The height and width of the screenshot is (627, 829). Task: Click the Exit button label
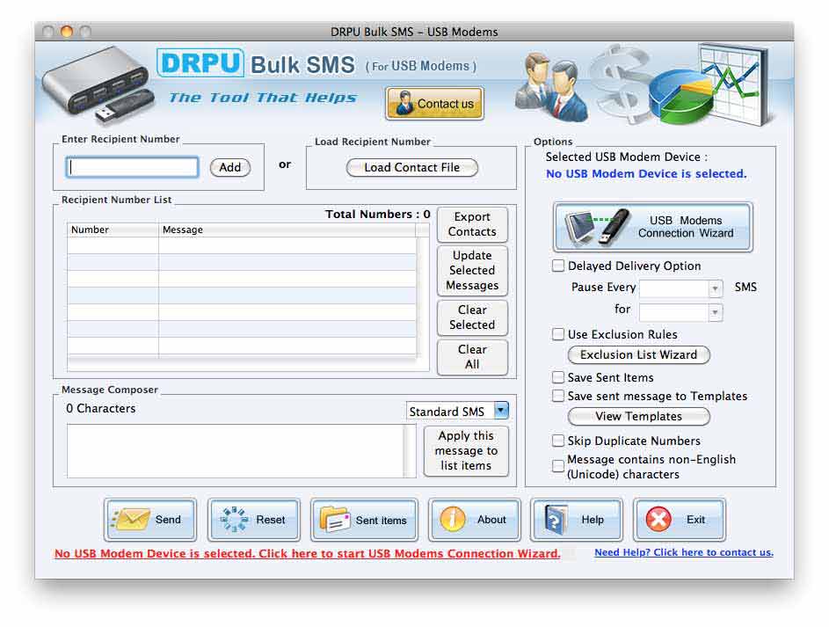(695, 520)
